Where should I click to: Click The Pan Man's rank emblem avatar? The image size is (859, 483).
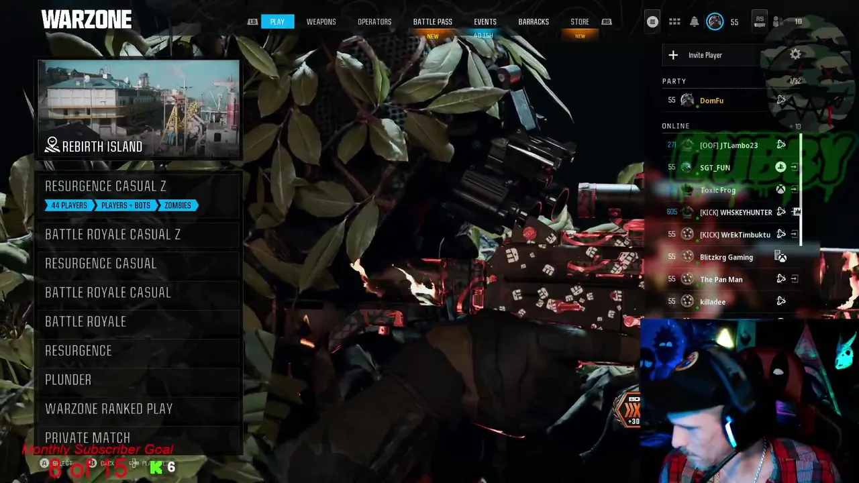click(687, 279)
